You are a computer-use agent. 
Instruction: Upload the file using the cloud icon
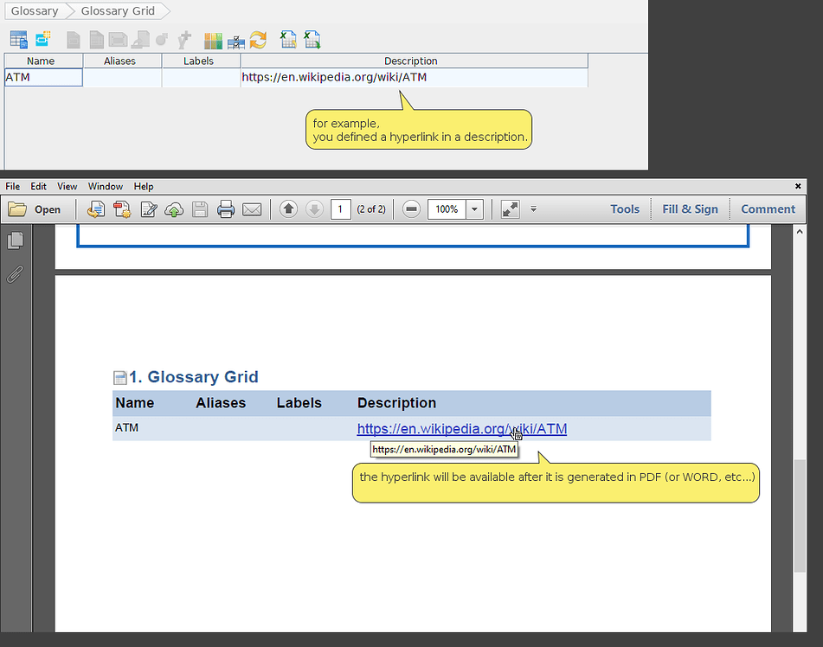pos(174,208)
